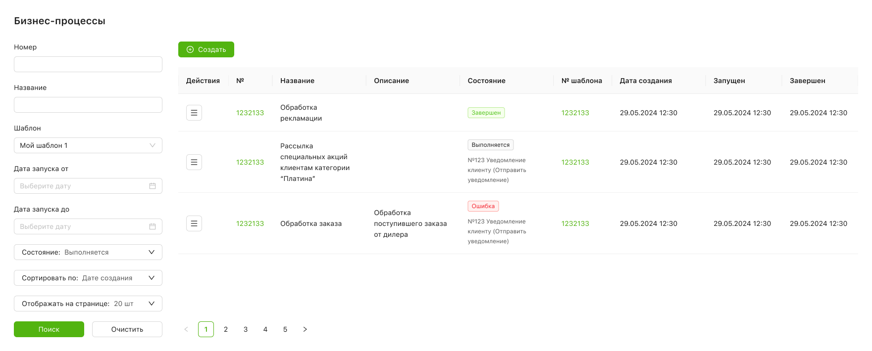Focus the Номер input field
Image resolution: width=872 pixels, height=351 pixels.
(88, 64)
